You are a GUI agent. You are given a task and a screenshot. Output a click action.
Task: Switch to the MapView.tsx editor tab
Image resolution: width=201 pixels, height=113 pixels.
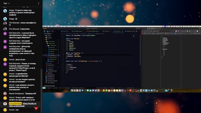(x=129, y=31)
